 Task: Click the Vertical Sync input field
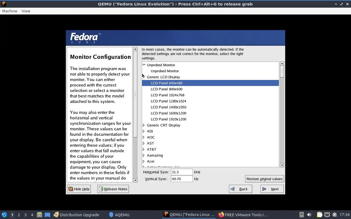[x=182, y=179]
